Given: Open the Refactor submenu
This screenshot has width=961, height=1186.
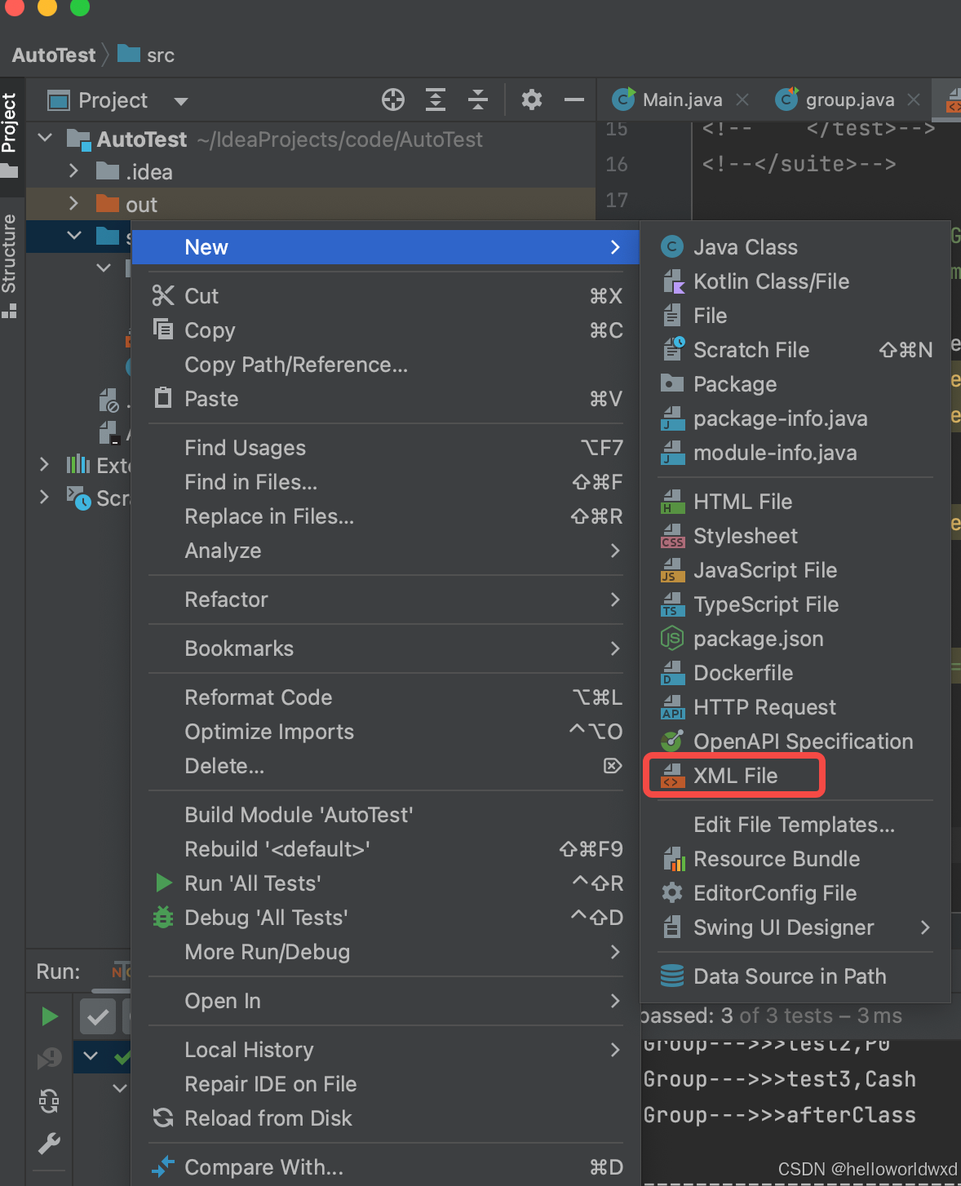Looking at the screenshot, I should pos(386,600).
